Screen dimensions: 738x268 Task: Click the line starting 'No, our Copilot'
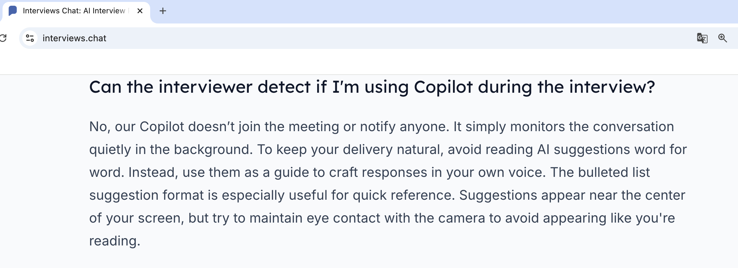pyautogui.click(x=381, y=127)
